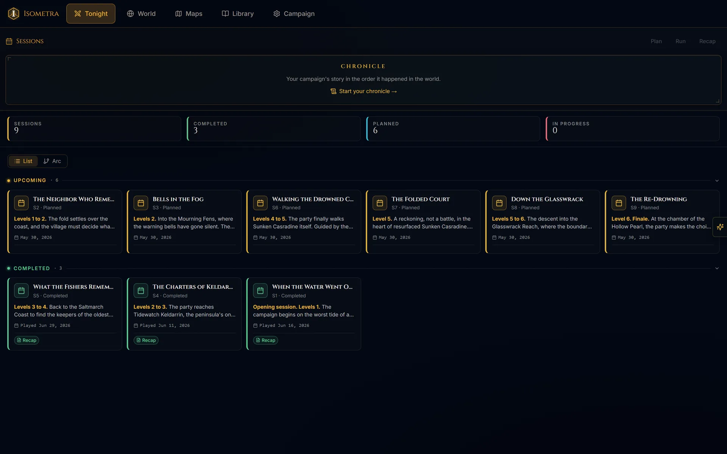Click calendar icon on What the Fishers Remem... card

(21, 291)
